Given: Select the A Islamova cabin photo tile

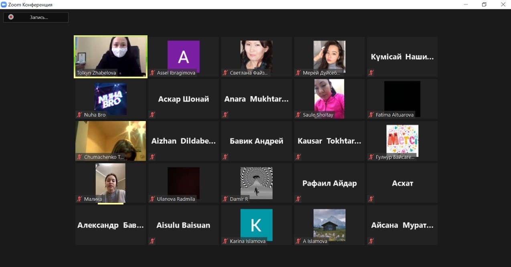Looking at the screenshot, I should coord(329,225).
